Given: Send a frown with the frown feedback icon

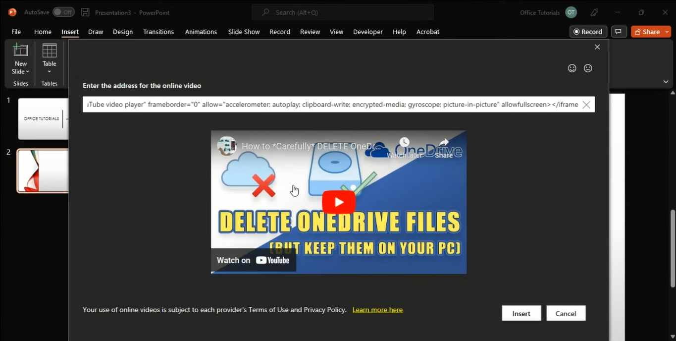Looking at the screenshot, I should click(x=588, y=68).
